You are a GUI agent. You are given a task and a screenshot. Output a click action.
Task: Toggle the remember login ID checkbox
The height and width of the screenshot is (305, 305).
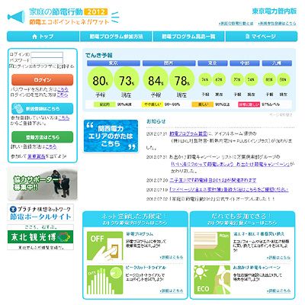11,66
